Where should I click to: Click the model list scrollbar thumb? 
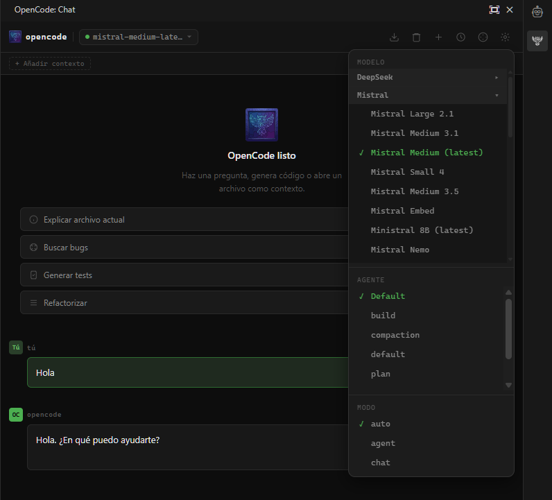tap(510, 107)
